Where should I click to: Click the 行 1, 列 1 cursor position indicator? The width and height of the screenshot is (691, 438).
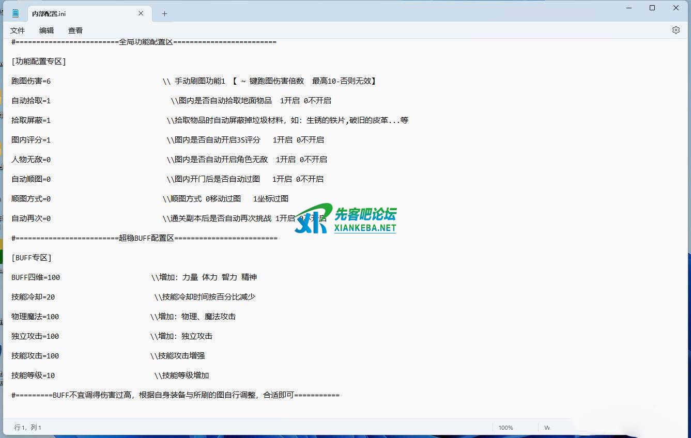[28, 428]
